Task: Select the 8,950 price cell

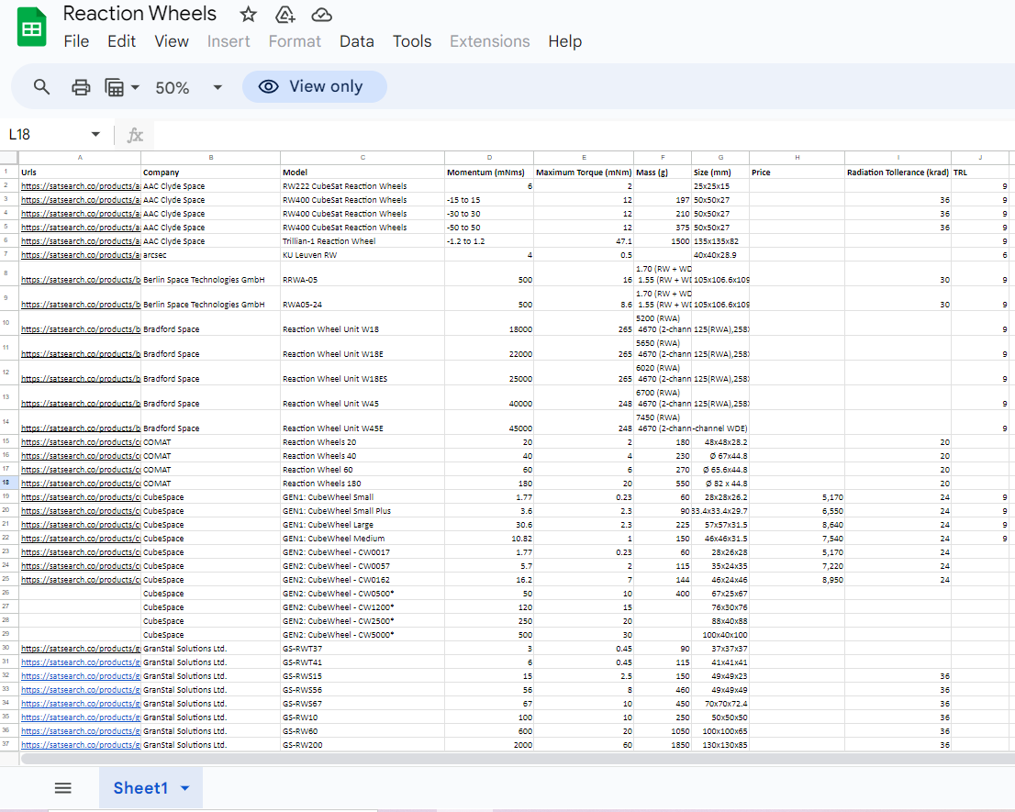Action: [797, 580]
